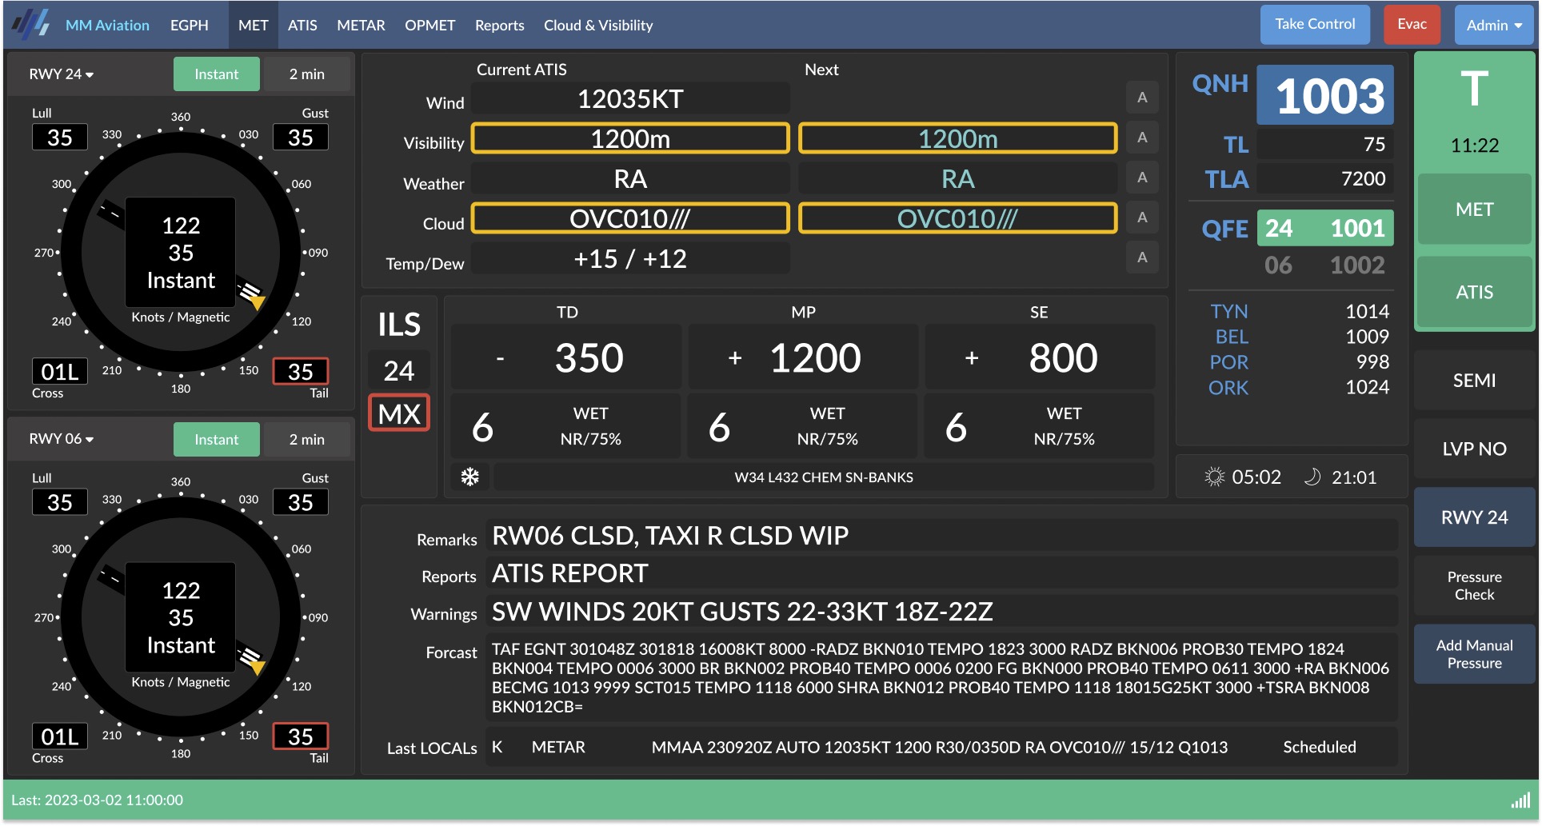Viewport: 1542px width, 826px height.
Task: Enable Instant mode for RWY 24 wind
Action: pos(216,74)
